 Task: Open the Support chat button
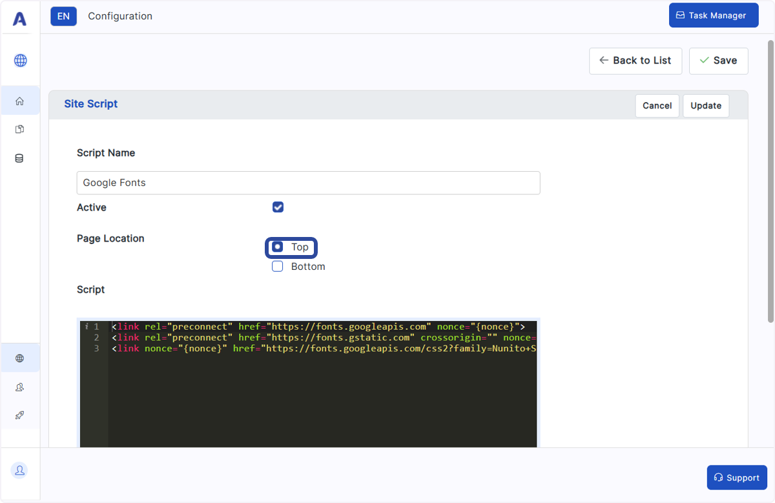737,478
